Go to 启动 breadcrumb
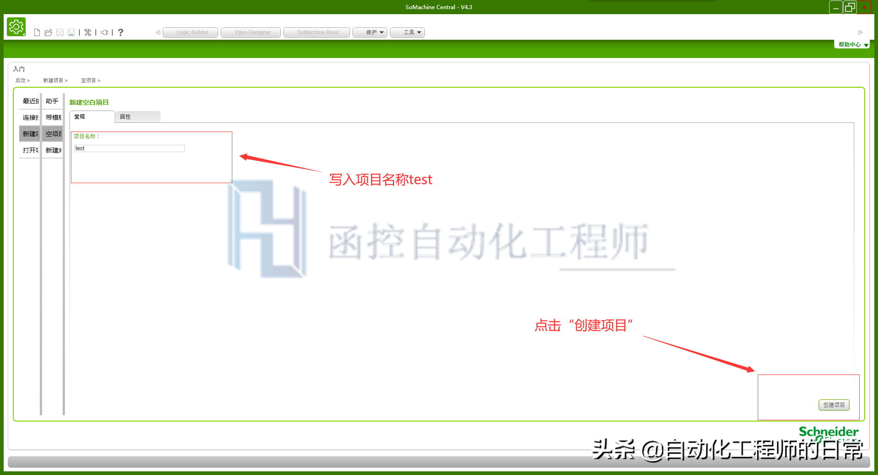The width and height of the screenshot is (878, 475). [x=22, y=80]
